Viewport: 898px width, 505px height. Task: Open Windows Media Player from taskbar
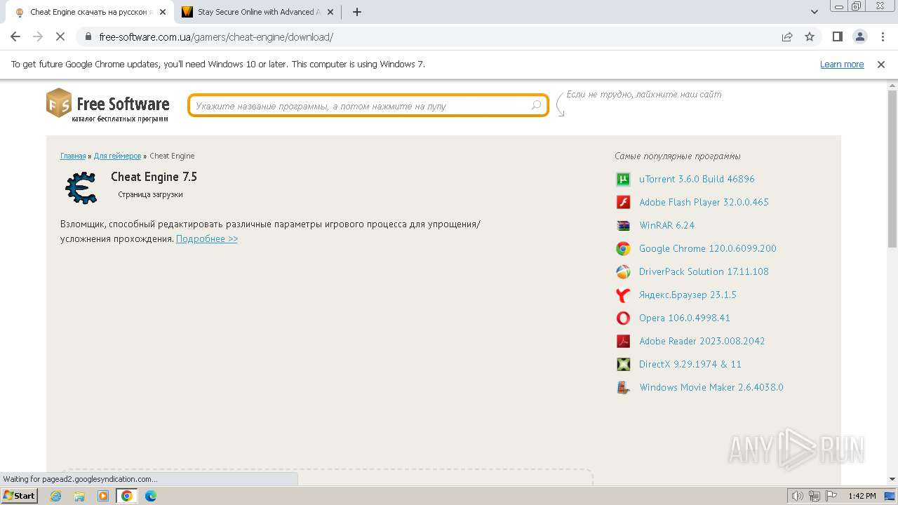pos(103,496)
